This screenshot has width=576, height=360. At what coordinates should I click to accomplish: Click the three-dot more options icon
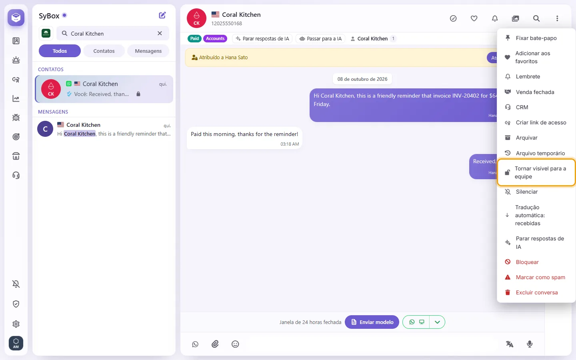[x=557, y=18]
